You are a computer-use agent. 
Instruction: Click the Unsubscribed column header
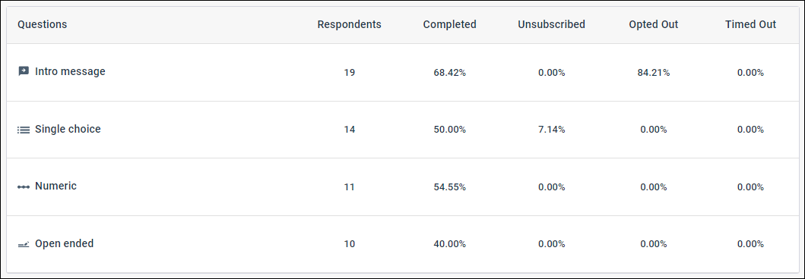(x=551, y=24)
